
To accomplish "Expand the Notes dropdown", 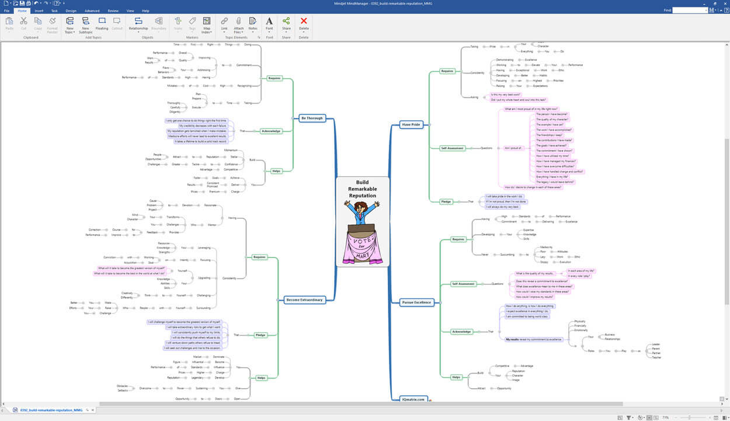I will point(252,32).
